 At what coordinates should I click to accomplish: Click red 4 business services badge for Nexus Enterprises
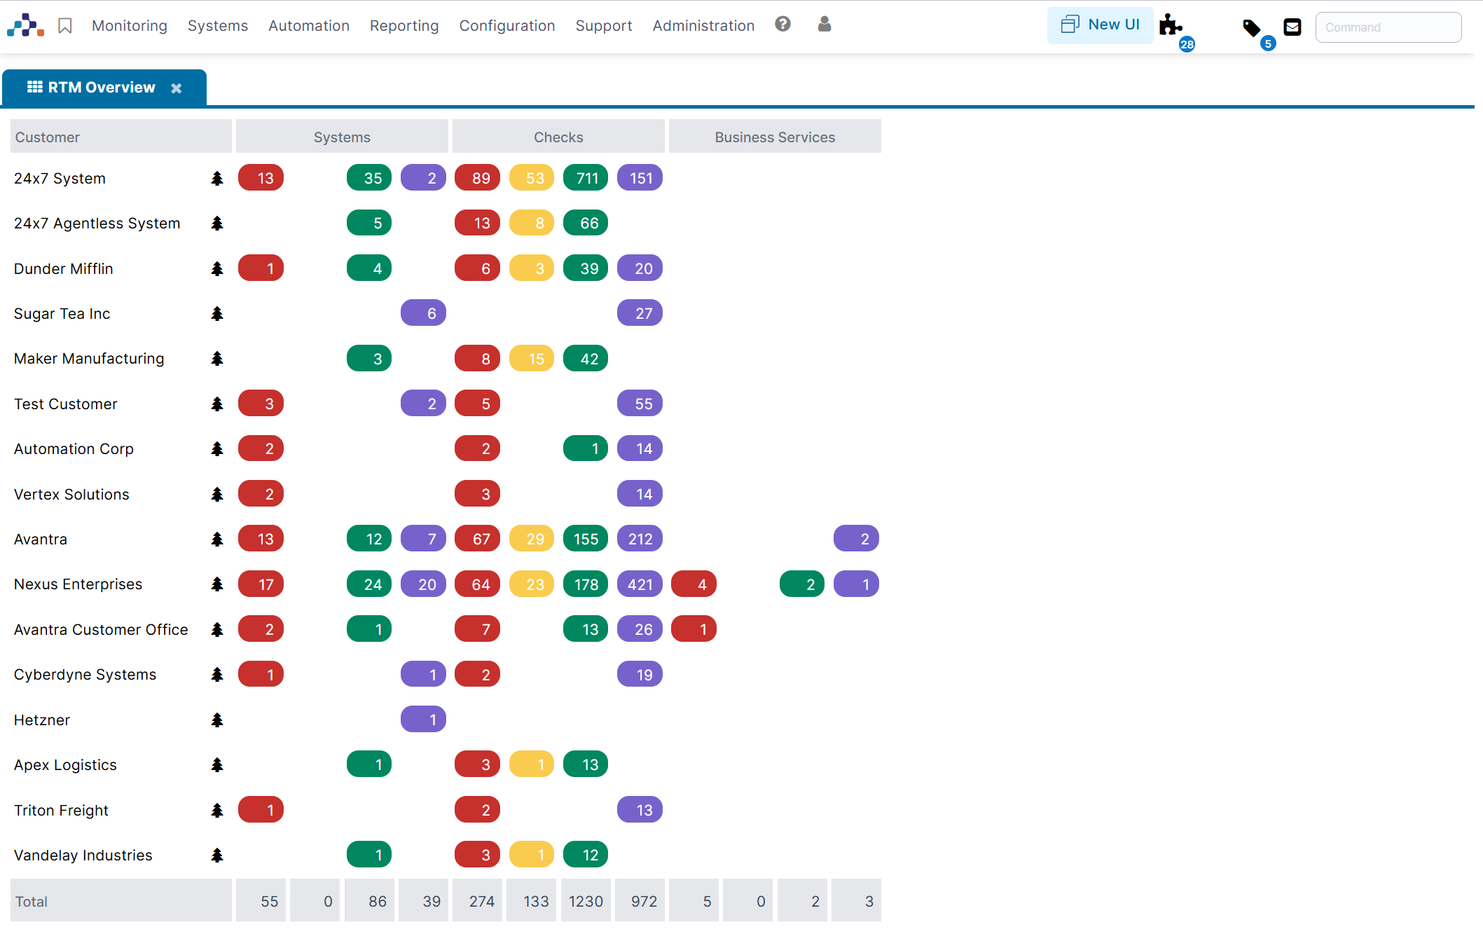point(694,584)
